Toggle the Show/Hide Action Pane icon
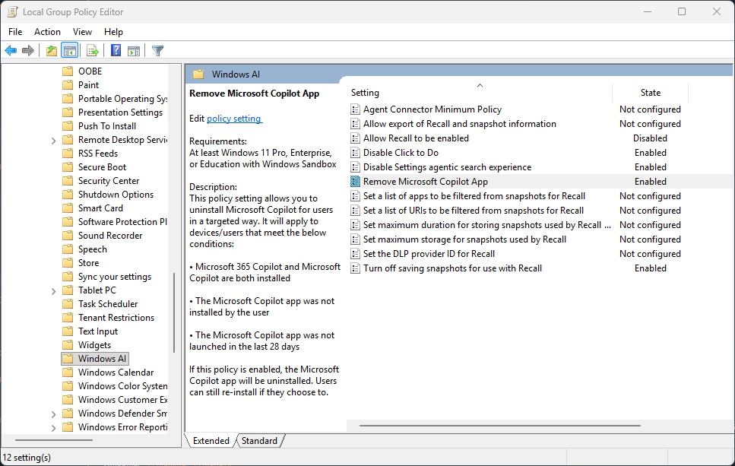This screenshot has width=735, height=466. pyautogui.click(x=134, y=51)
